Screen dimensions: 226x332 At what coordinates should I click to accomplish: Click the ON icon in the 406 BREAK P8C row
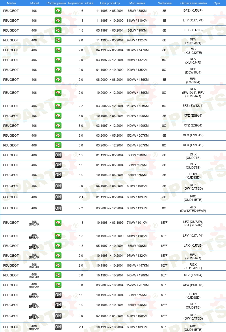pyautogui.click(x=58, y=327)
